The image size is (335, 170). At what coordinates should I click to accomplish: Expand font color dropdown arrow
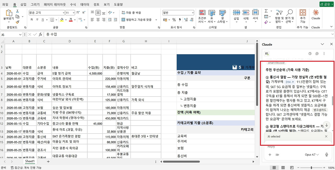75,20
